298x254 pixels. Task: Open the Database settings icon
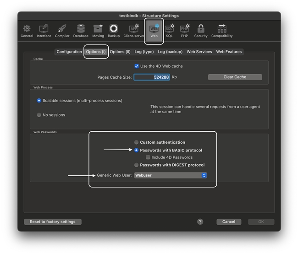[81, 31]
